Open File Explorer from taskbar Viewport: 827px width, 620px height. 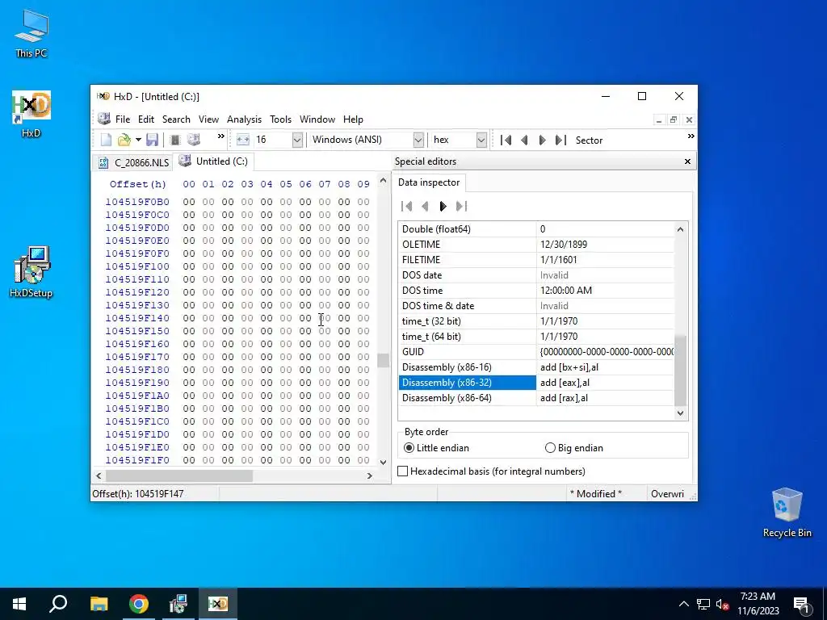pyautogui.click(x=99, y=604)
